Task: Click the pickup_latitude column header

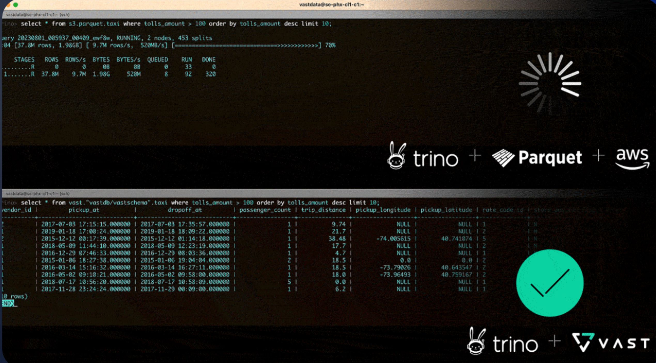Action: click(446, 210)
